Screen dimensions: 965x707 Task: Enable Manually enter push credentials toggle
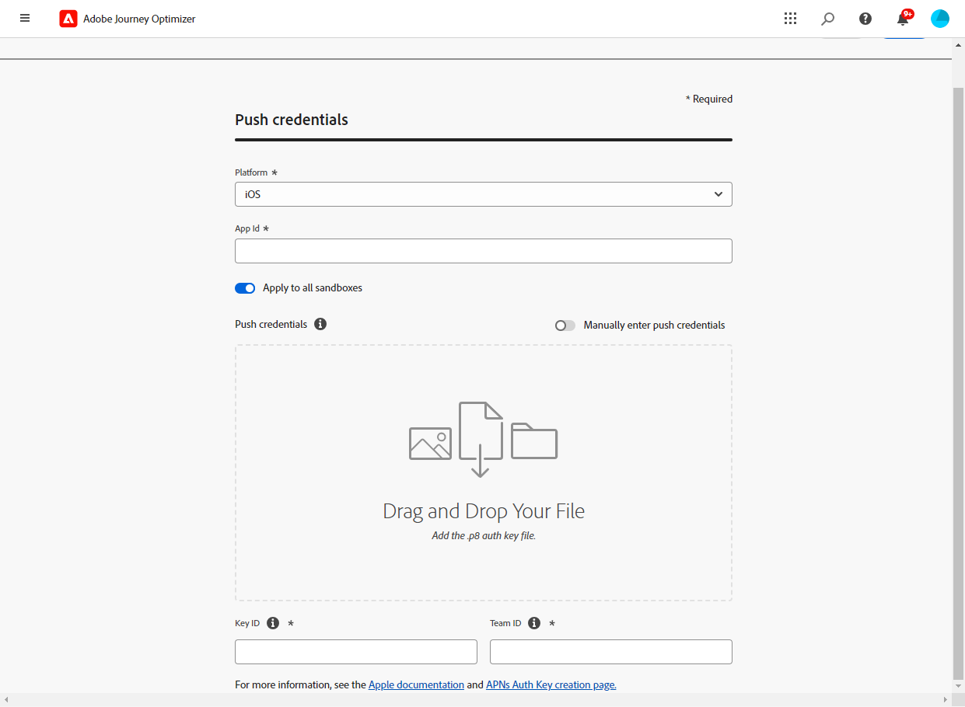565,326
